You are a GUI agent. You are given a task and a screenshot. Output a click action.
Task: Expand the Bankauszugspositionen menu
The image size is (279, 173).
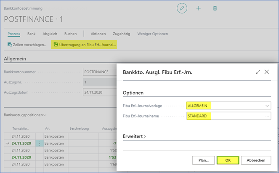tap(25, 115)
